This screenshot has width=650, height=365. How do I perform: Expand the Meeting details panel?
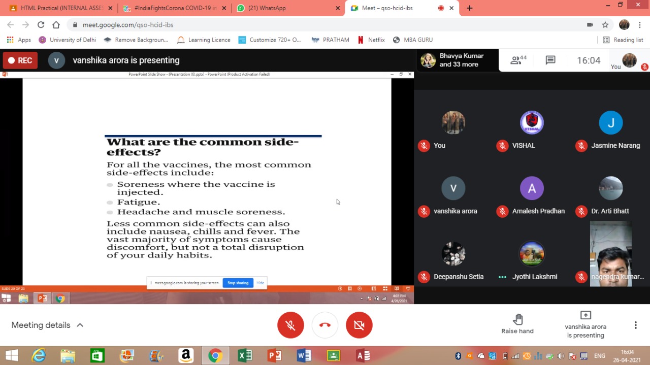47,325
